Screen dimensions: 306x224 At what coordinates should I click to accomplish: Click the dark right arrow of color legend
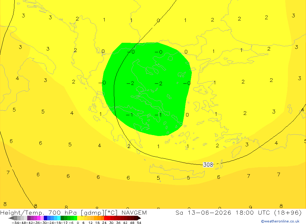139,218
